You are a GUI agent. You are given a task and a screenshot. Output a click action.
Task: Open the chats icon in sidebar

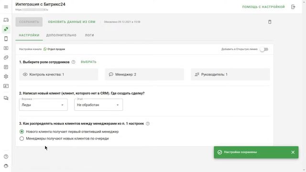tap(6, 98)
